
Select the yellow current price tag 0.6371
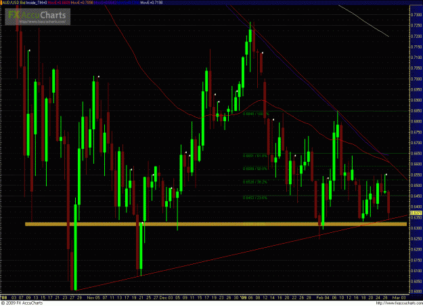point(416,213)
